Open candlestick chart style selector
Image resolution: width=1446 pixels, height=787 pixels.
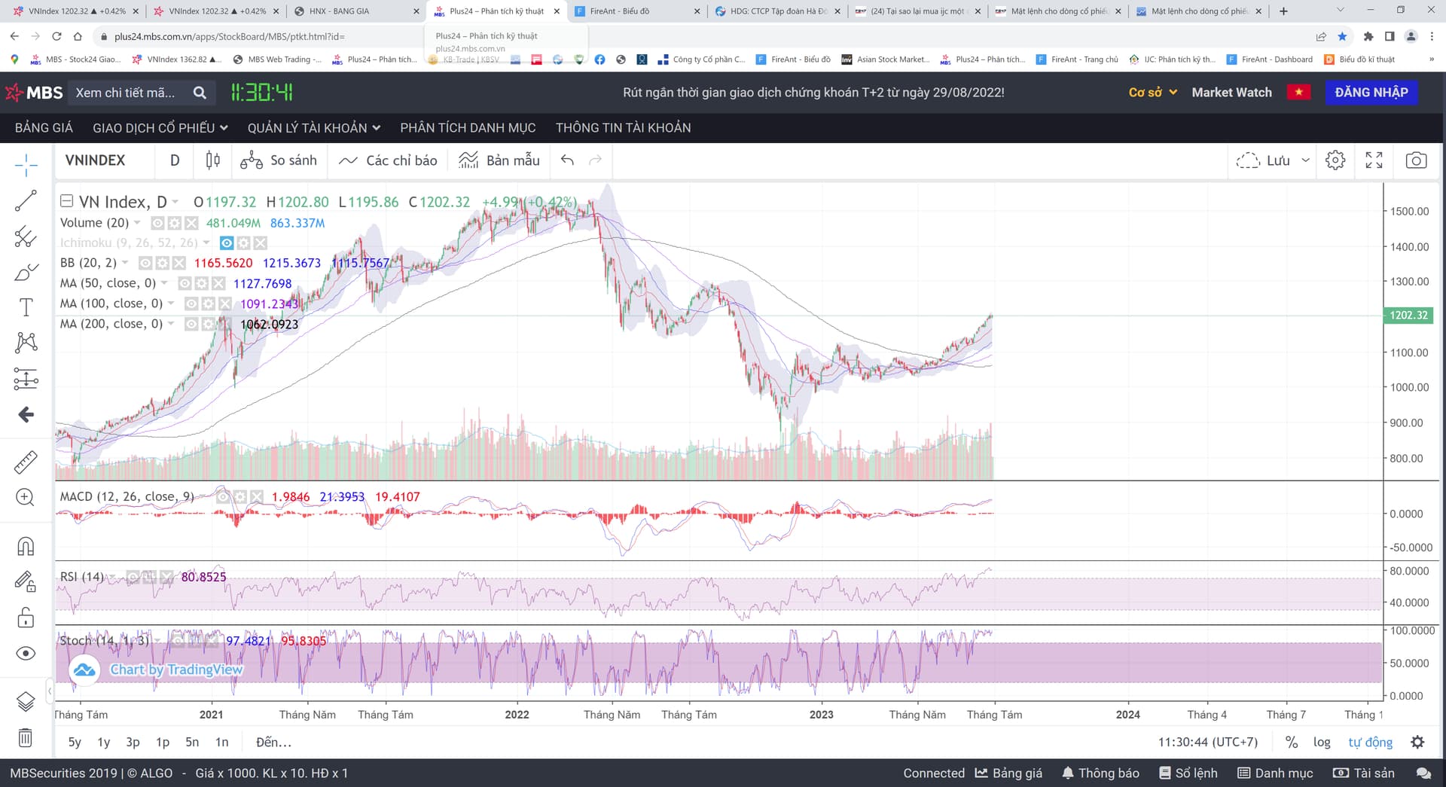[213, 160]
